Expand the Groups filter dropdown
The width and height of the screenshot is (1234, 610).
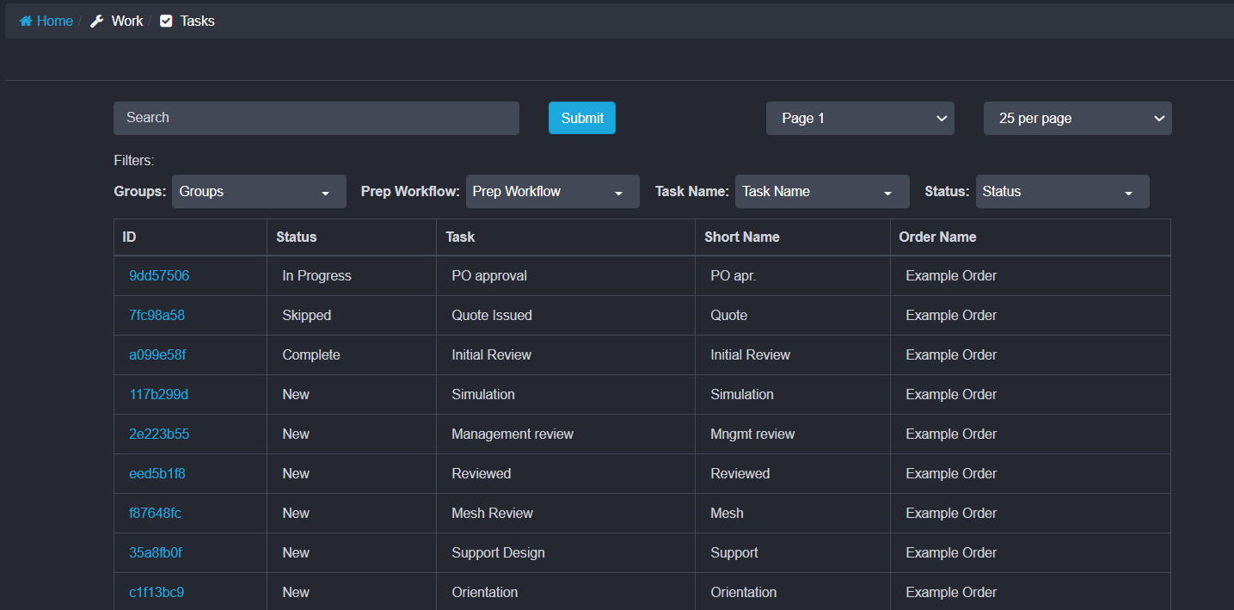[259, 192]
